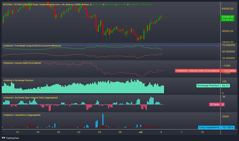
Task: Click the 1B open interest axis label
Action: (224, 97)
